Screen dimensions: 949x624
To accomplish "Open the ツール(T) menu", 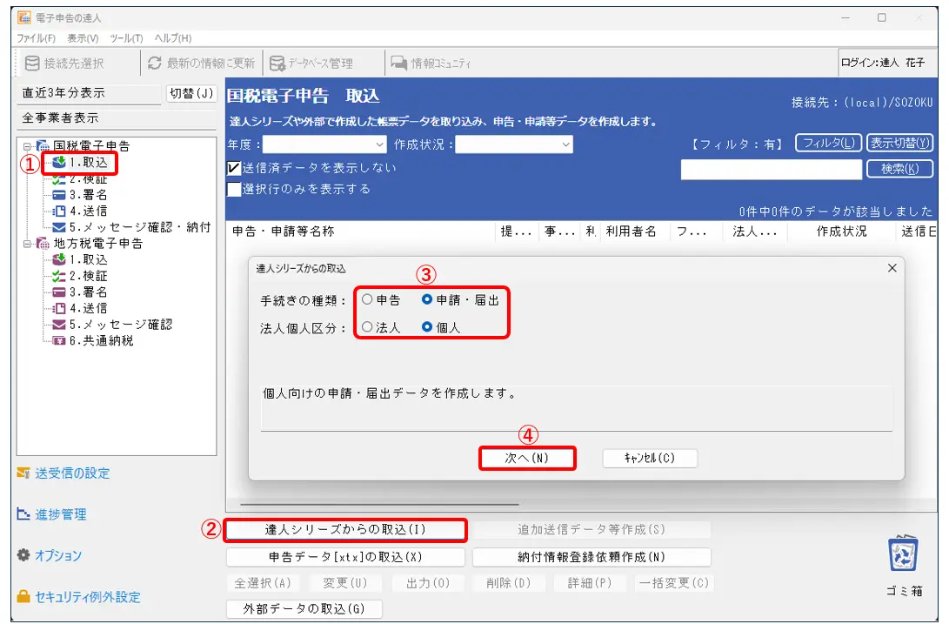I will click(126, 38).
